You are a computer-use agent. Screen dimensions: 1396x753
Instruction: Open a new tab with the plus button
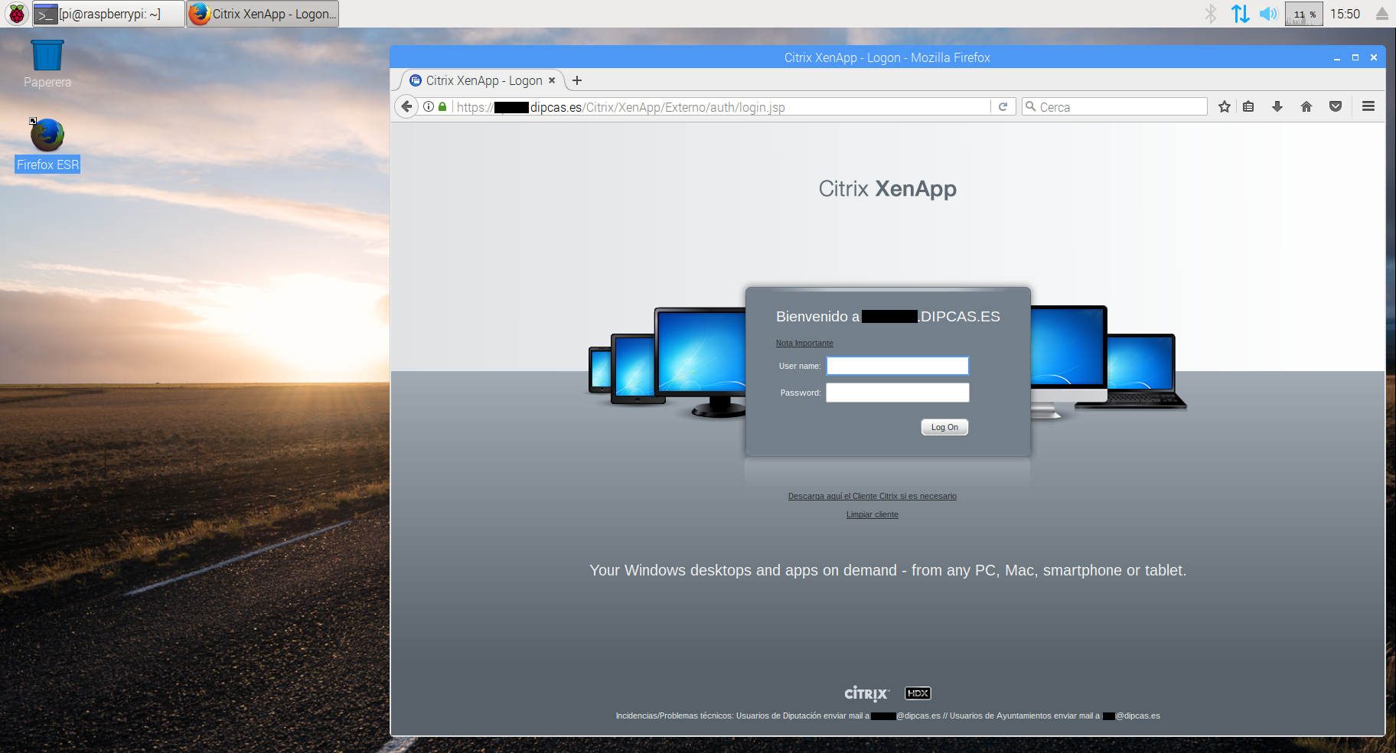pyautogui.click(x=577, y=80)
